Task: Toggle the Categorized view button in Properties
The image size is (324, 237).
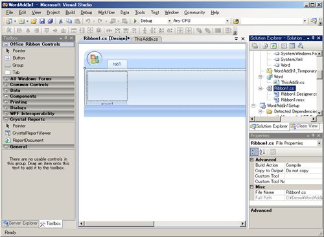Action: click(x=254, y=152)
